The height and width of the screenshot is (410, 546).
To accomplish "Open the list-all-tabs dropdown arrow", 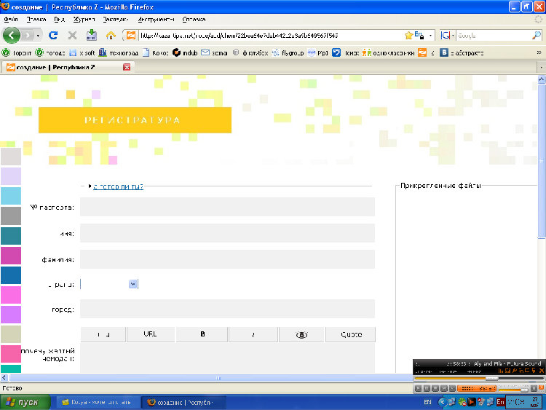I will click(541, 67).
